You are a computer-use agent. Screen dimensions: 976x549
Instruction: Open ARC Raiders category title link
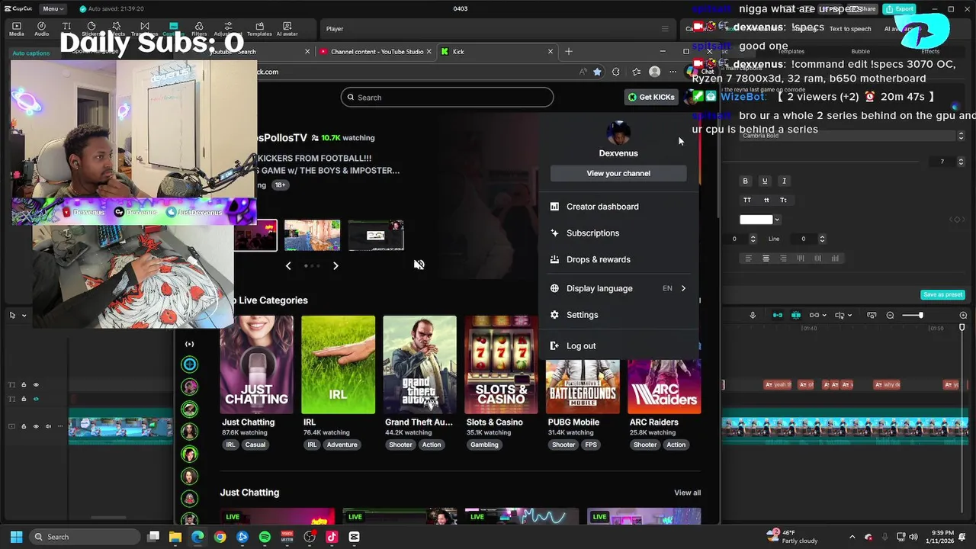653,422
